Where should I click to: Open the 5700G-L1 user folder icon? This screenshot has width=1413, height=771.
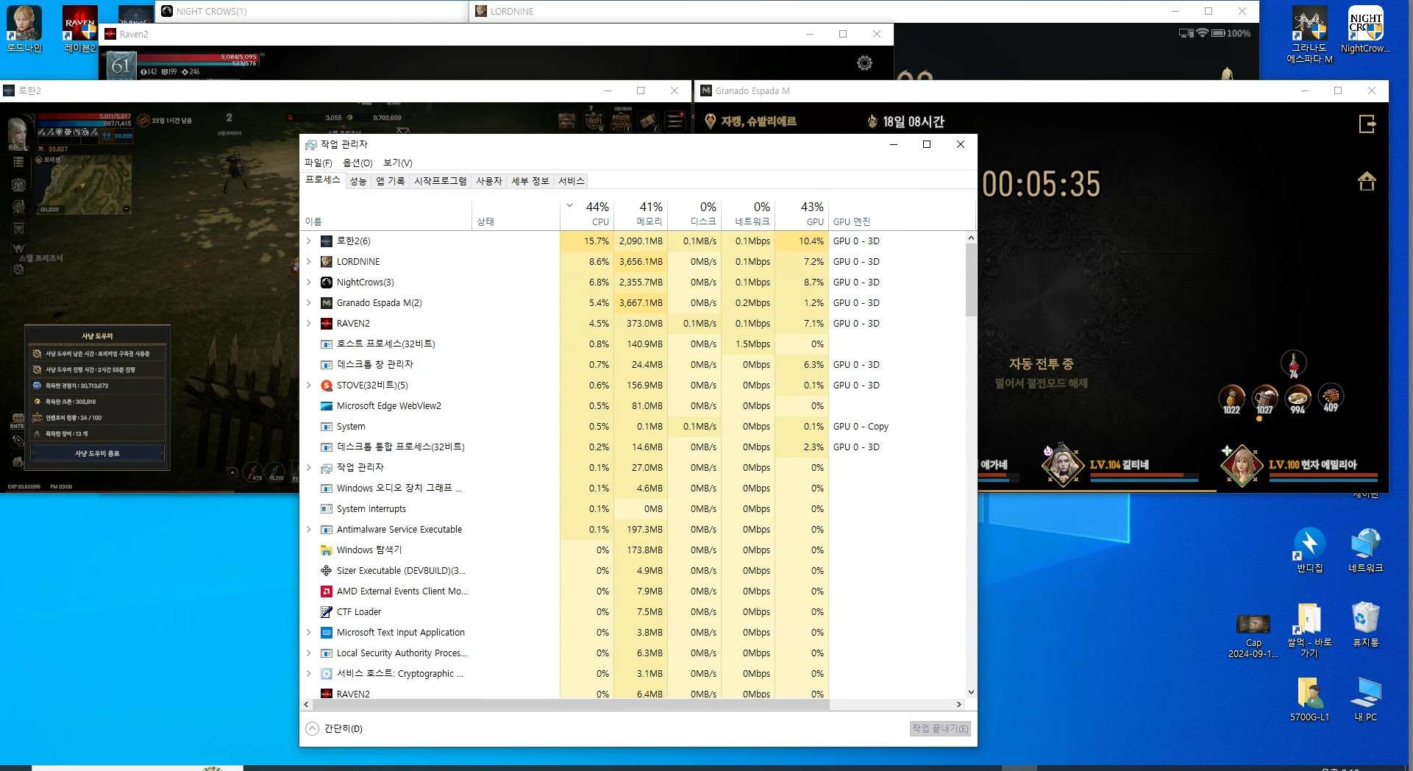coord(1309,699)
